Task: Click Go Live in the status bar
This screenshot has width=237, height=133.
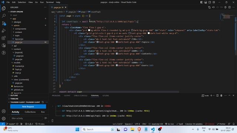Action: [170, 124]
